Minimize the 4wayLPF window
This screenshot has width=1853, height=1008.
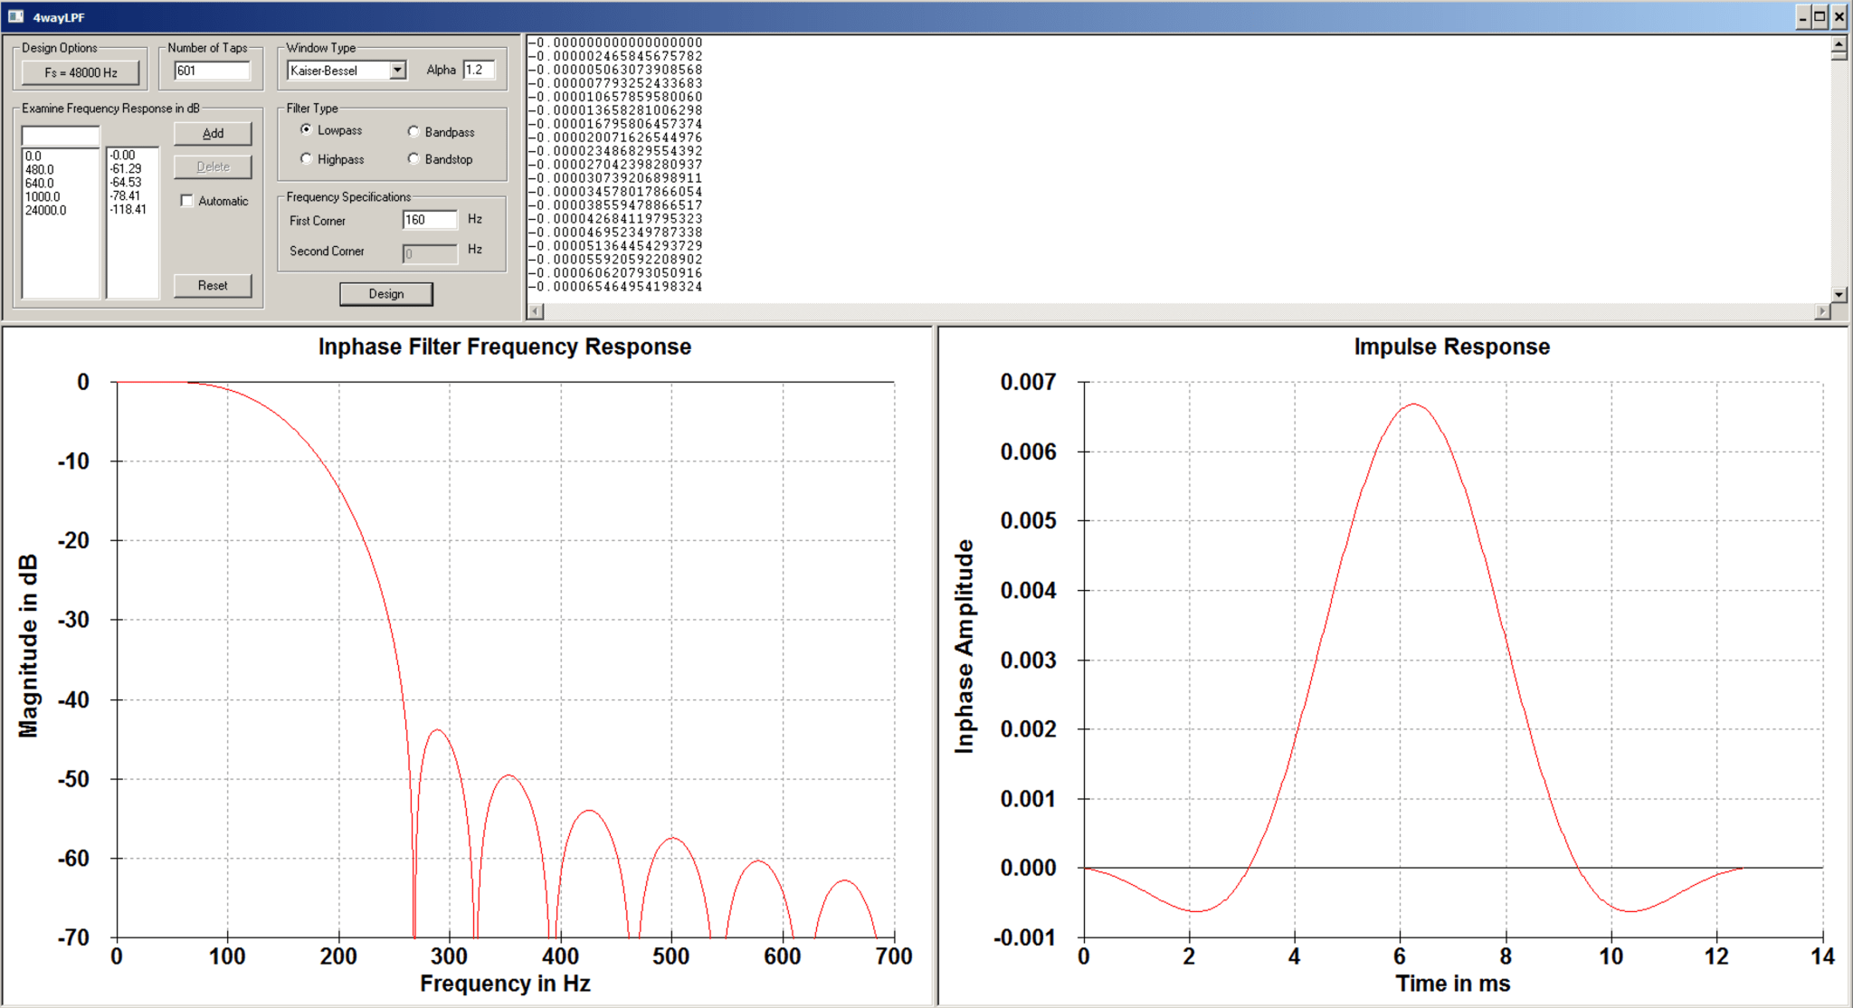pyautogui.click(x=1802, y=16)
